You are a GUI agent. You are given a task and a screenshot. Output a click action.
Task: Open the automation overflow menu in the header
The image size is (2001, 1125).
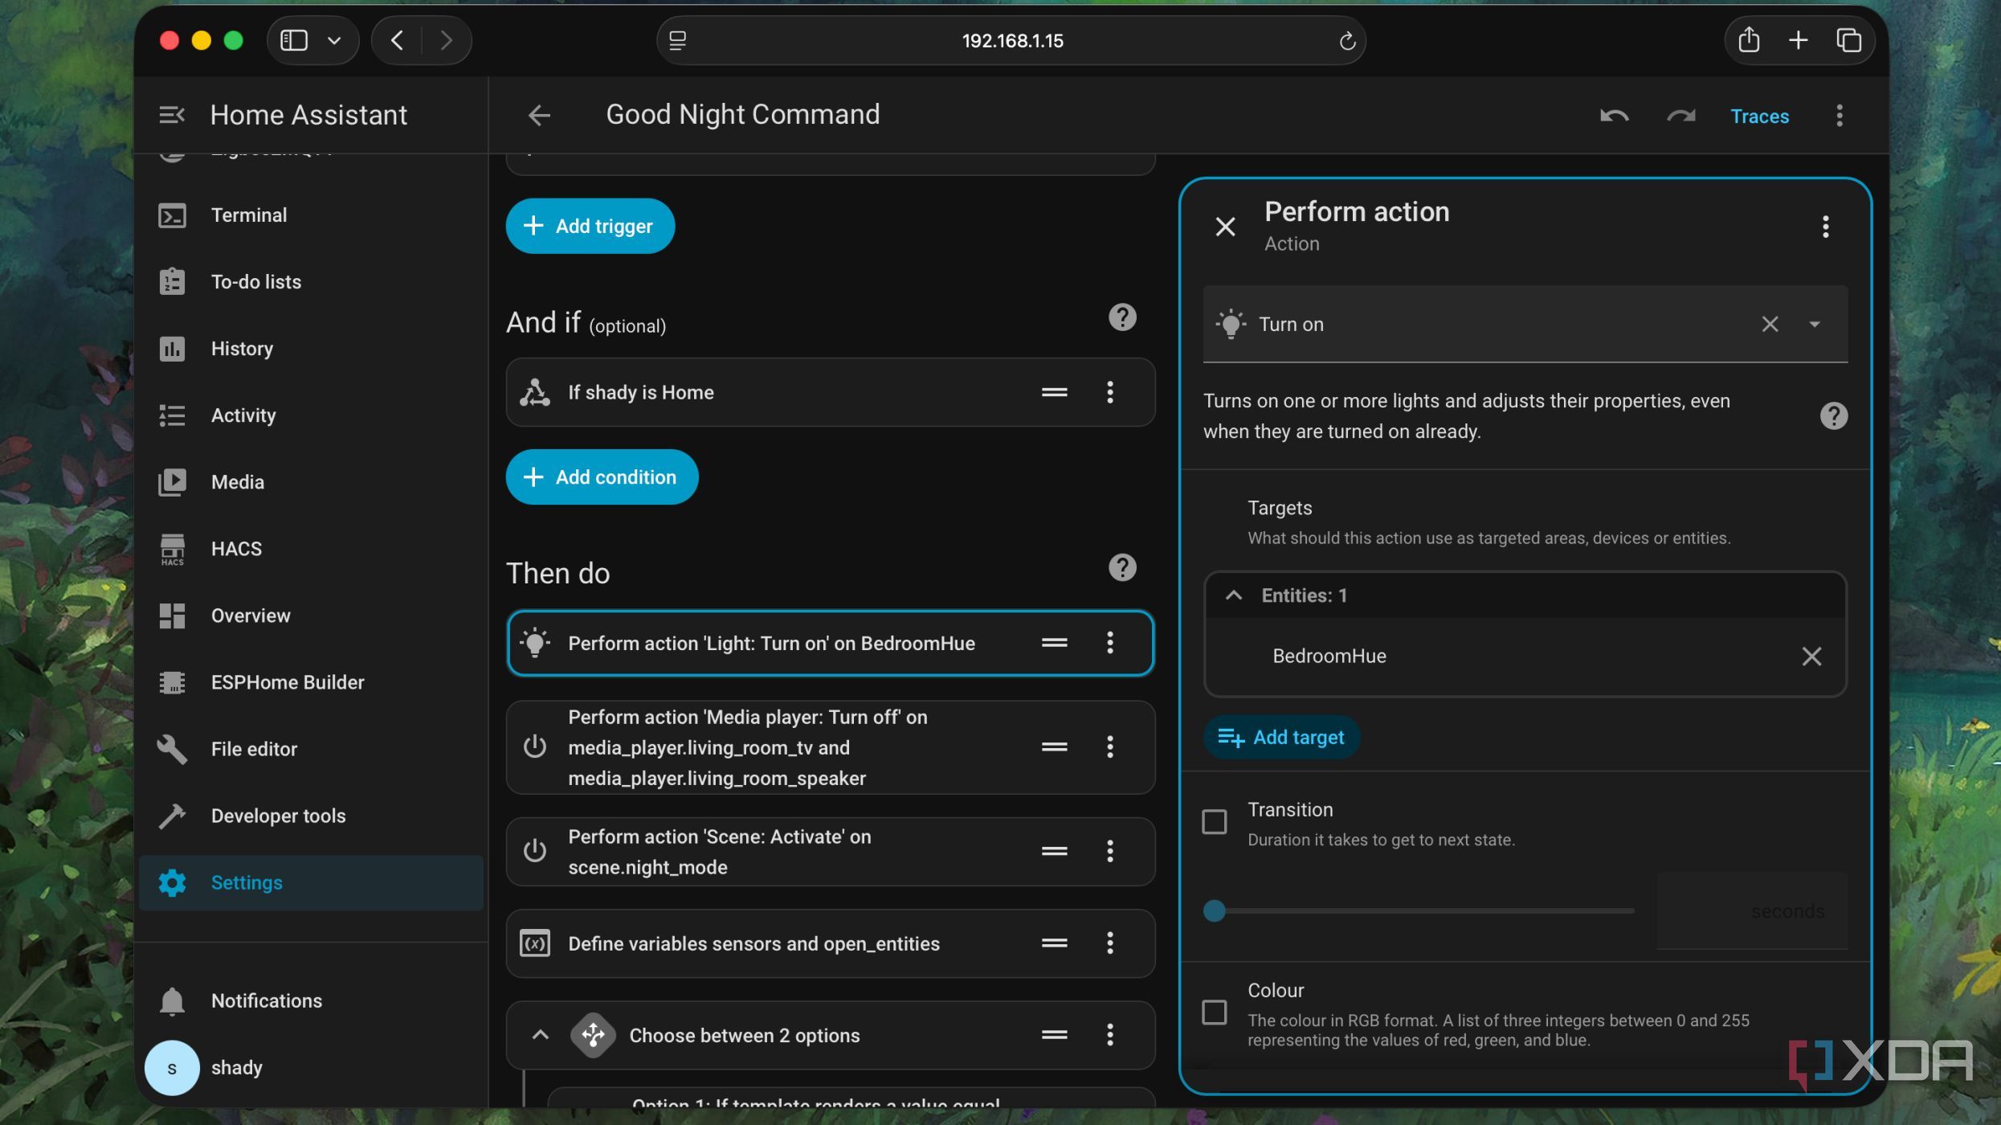[x=1840, y=116]
